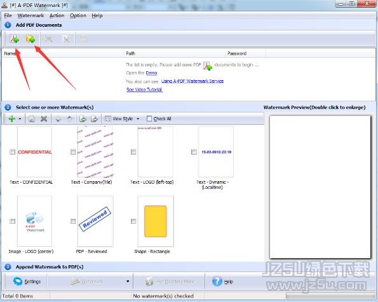Click the 'Shape - Rectangle' caption
The width and height of the screenshot is (378, 302).
[x=152, y=251]
